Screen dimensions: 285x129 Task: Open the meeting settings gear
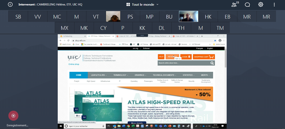[261, 5]
